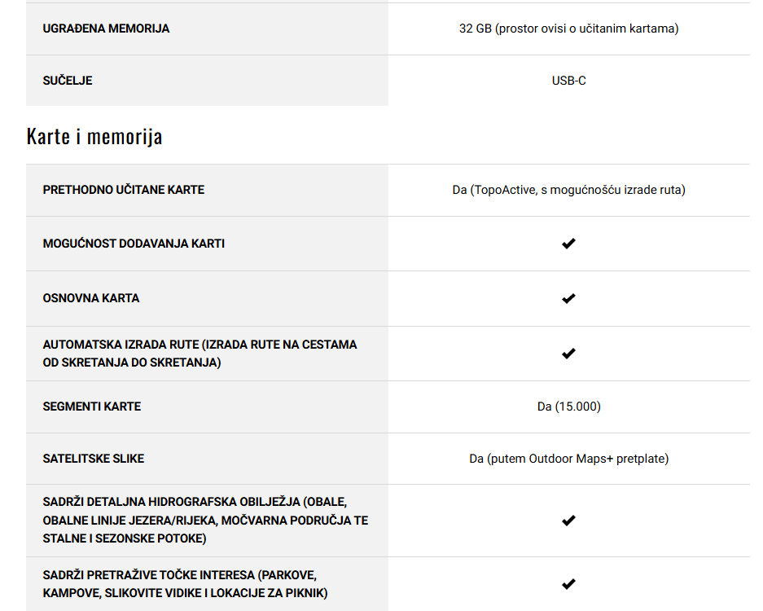Click checkmark for detaljna hidrografska obilježja
Viewport: 763px width, 611px height.
click(568, 521)
